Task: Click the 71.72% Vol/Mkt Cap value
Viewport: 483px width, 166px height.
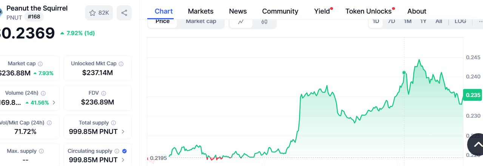Action: click(x=25, y=132)
